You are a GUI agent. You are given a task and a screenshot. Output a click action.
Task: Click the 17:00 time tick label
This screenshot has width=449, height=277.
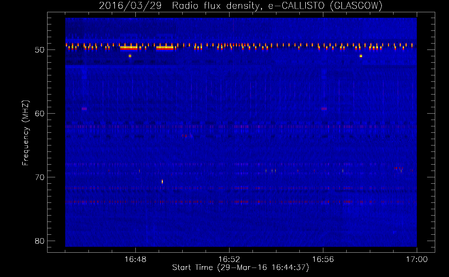pyautogui.click(x=417, y=260)
